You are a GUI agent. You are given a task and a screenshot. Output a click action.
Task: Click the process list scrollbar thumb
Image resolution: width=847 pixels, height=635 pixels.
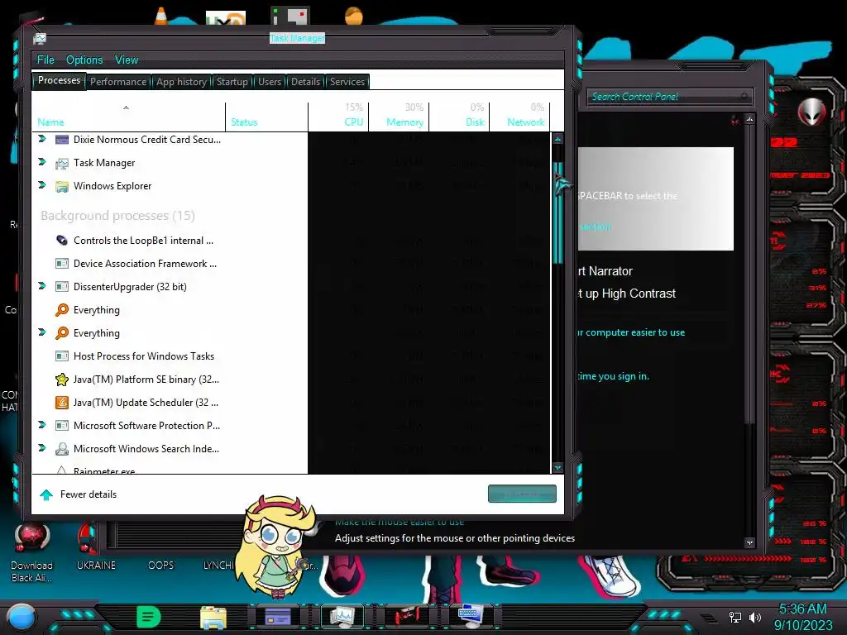click(x=557, y=213)
